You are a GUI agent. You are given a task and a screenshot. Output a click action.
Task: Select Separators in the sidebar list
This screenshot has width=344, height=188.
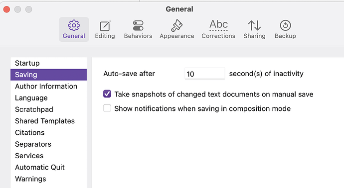click(x=48, y=144)
